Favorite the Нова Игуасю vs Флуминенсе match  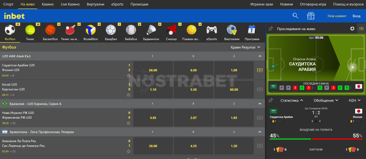128,123
